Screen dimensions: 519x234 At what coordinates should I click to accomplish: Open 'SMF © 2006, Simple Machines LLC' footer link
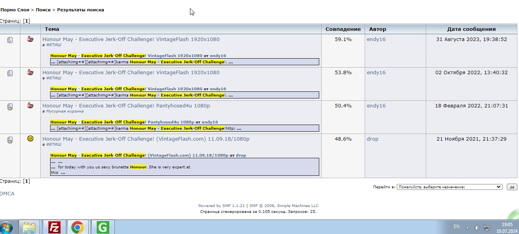284,206
